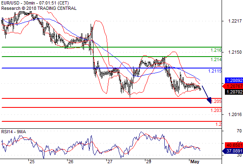The image size is (243, 164).
Task: Click the date label 29
Action: [x=148, y=162]
